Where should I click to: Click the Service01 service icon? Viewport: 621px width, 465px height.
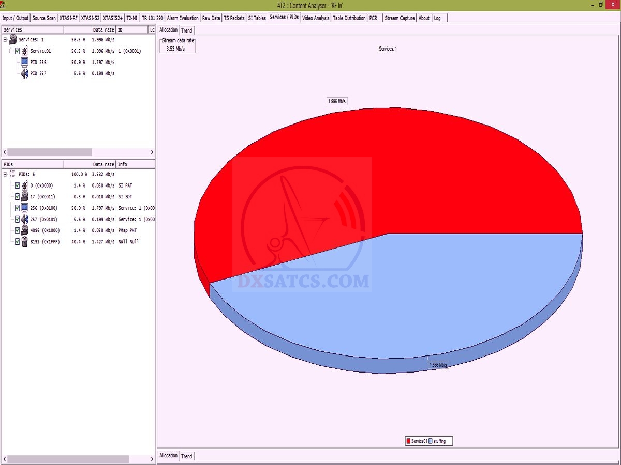point(24,51)
